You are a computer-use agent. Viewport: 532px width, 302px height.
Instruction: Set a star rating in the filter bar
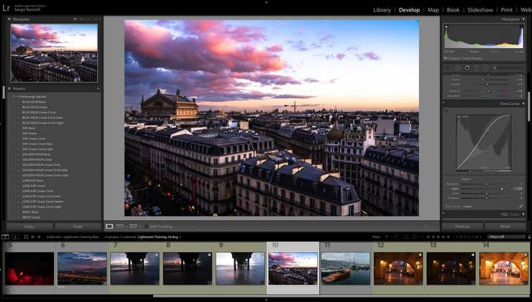pos(439,237)
